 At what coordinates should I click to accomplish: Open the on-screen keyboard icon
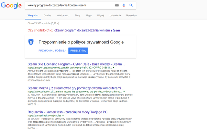(117, 5)
